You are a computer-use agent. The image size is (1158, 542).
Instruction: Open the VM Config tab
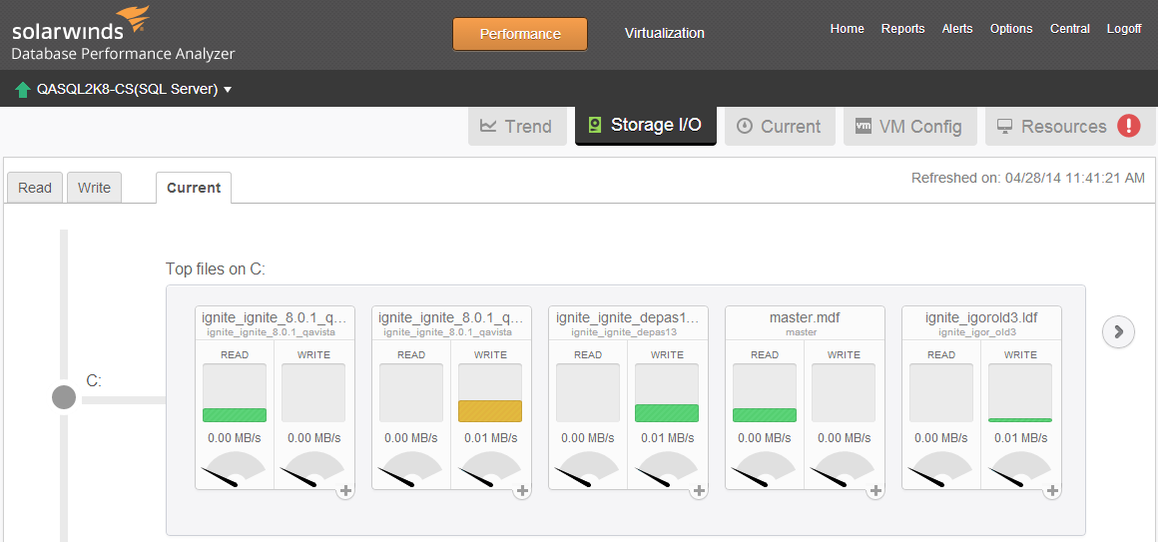pos(909,127)
